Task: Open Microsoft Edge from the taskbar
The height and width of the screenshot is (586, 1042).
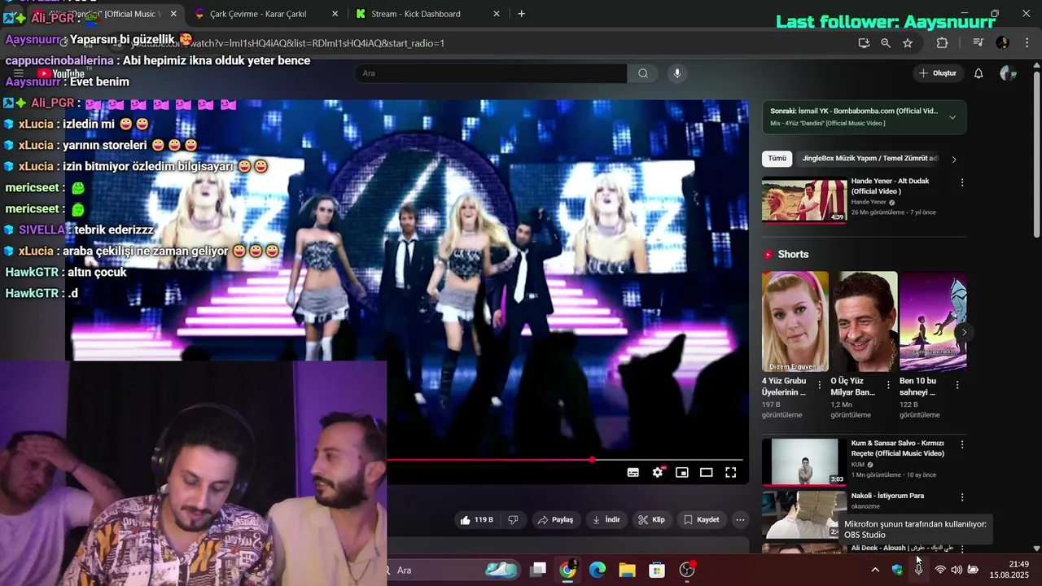Action: pos(598,570)
